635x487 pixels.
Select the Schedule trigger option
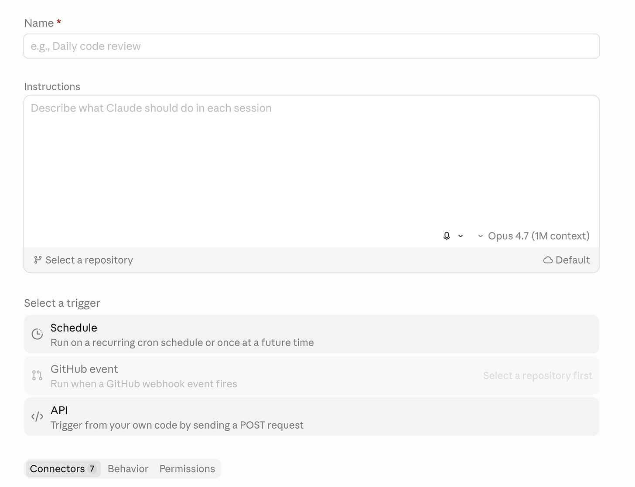tap(311, 334)
